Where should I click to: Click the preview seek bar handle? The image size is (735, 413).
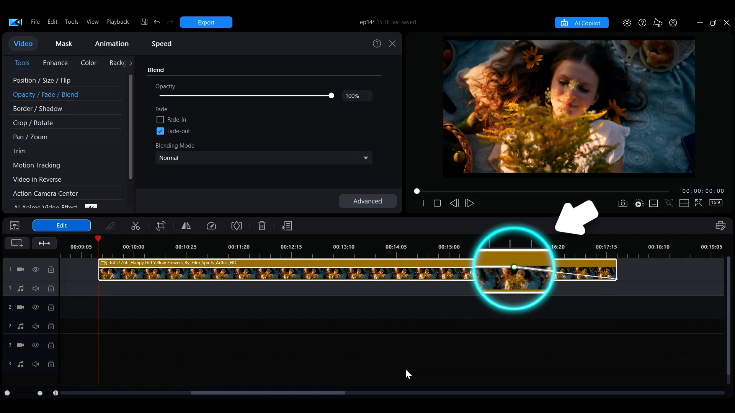(417, 191)
